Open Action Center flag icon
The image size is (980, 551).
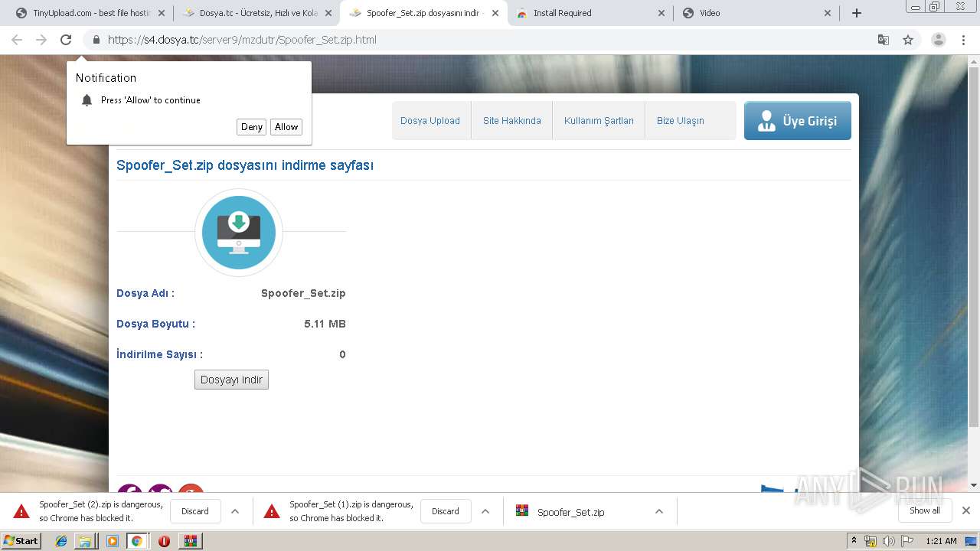coord(908,541)
